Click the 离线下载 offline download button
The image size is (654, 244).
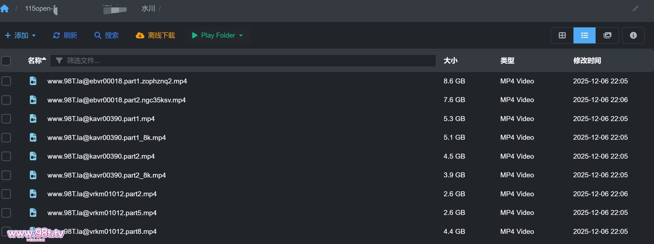pyautogui.click(x=155, y=35)
